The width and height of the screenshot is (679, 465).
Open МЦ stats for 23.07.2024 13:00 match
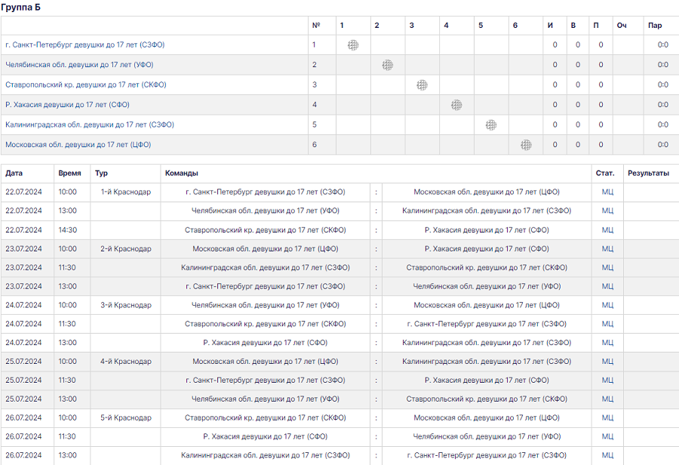click(x=607, y=286)
